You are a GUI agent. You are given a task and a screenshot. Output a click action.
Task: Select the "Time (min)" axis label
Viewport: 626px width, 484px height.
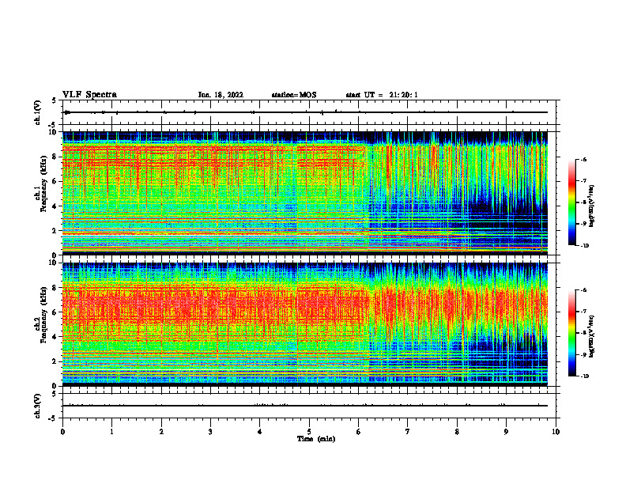pyautogui.click(x=316, y=439)
